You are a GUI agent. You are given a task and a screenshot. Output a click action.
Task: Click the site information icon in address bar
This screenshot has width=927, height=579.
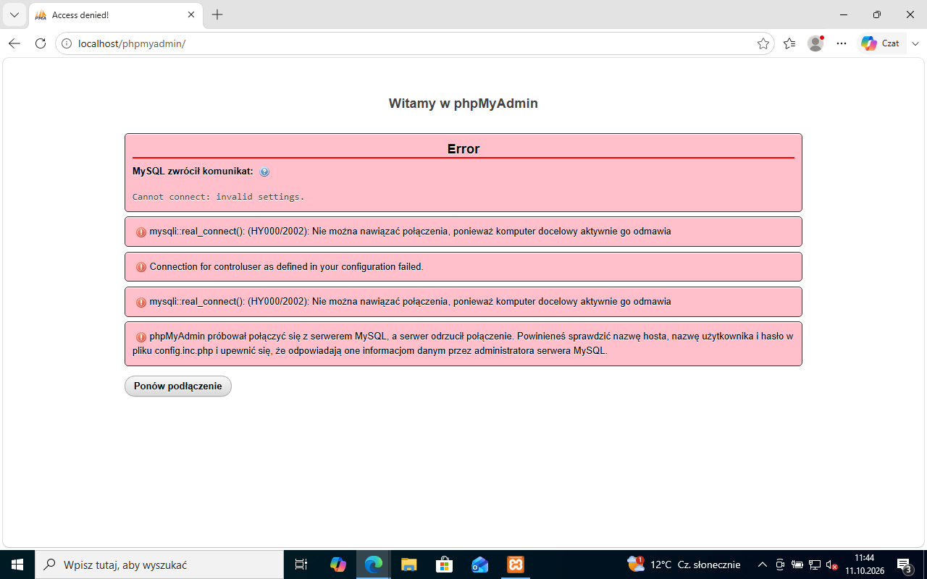click(67, 43)
